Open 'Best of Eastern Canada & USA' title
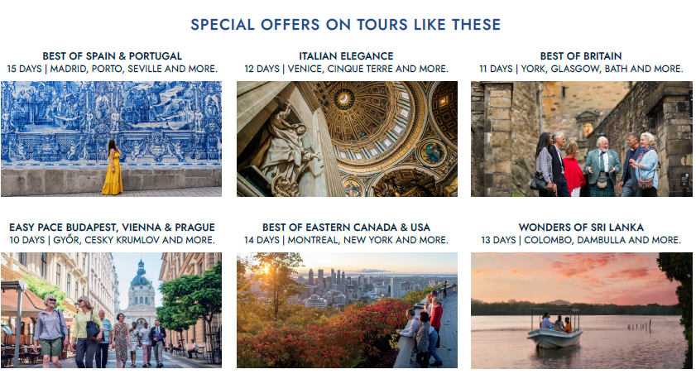 coord(346,228)
